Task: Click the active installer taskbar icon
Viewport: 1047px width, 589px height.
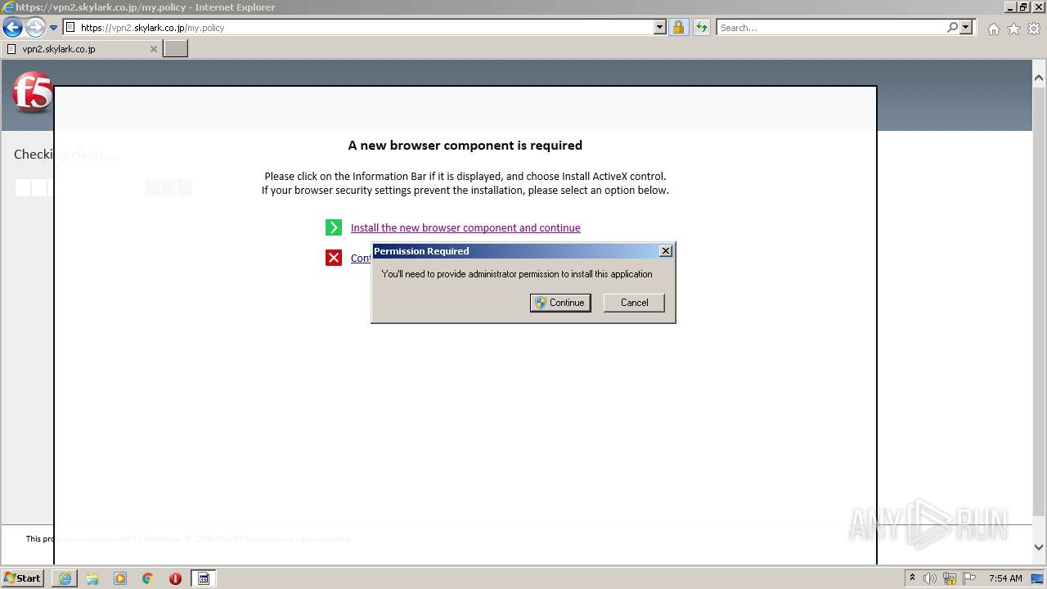Action: click(204, 578)
